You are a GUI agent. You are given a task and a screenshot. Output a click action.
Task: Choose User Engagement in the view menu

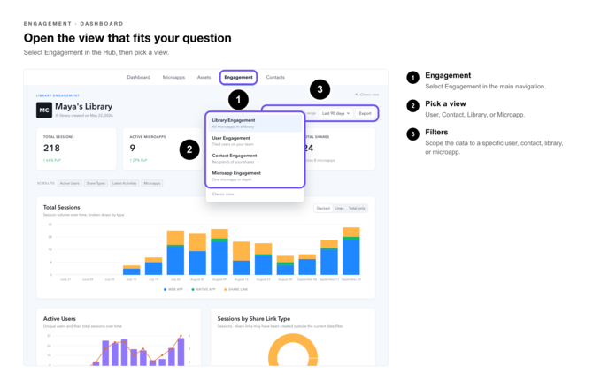(x=255, y=141)
